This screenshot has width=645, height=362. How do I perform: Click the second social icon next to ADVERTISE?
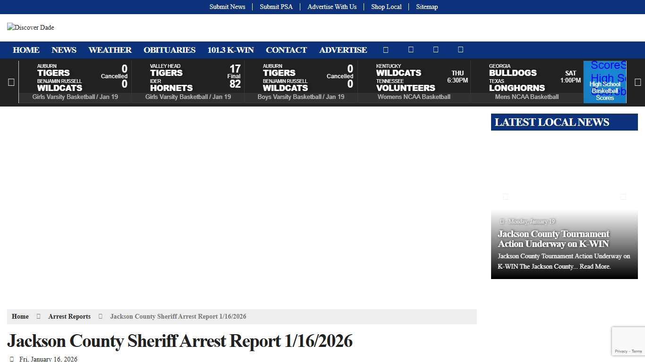point(411,49)
